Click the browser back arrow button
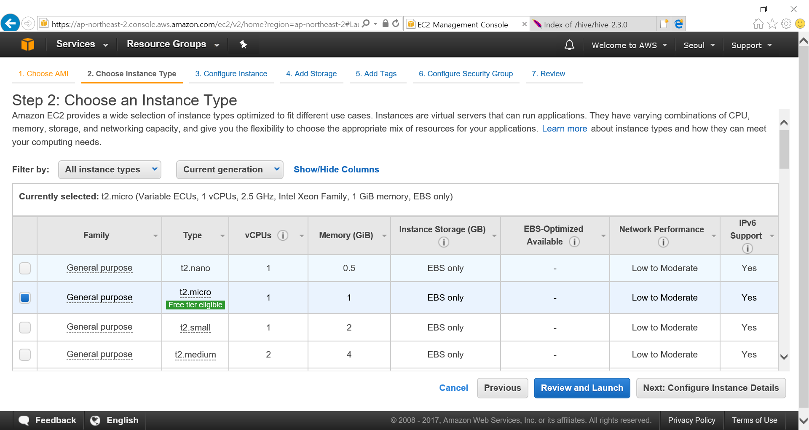The height and width of the screenshot is (430, 809). tap(10, 23)
